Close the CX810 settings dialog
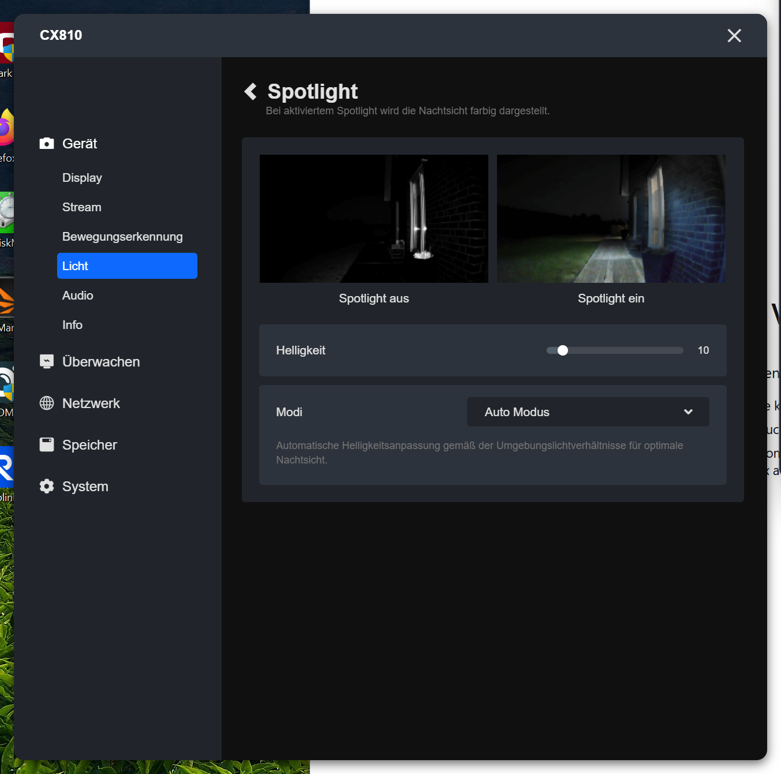This screenshot has height=774, width=781. (734, 36)
